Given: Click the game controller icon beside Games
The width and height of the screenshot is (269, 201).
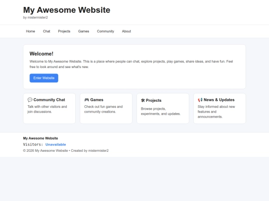Looking at the screenshot, I should 87,100.
